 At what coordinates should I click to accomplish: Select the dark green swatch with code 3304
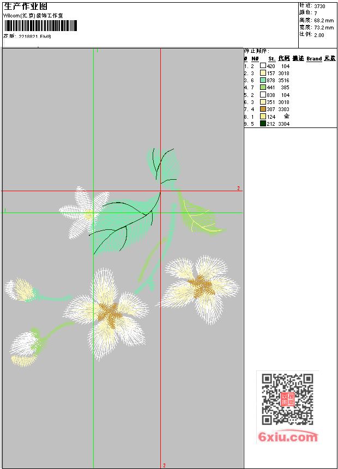tap(263, 124)
